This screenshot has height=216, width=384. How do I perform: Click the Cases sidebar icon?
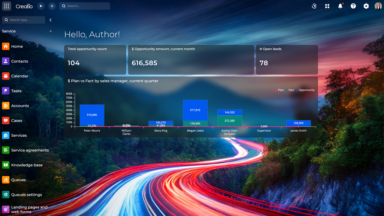tap(6, 121)
